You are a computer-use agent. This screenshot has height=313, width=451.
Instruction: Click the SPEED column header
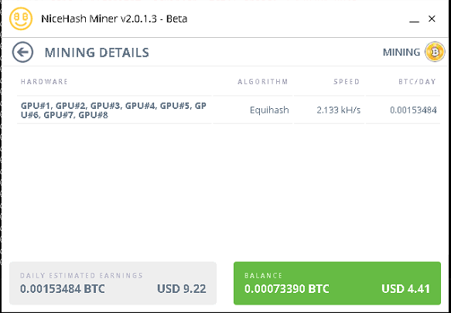pos(347,82)
